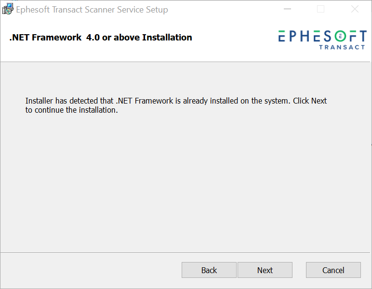Click the green circular emblem inside the Ephesoft logo
Screen dimensions: 372x289
[340, 36]
